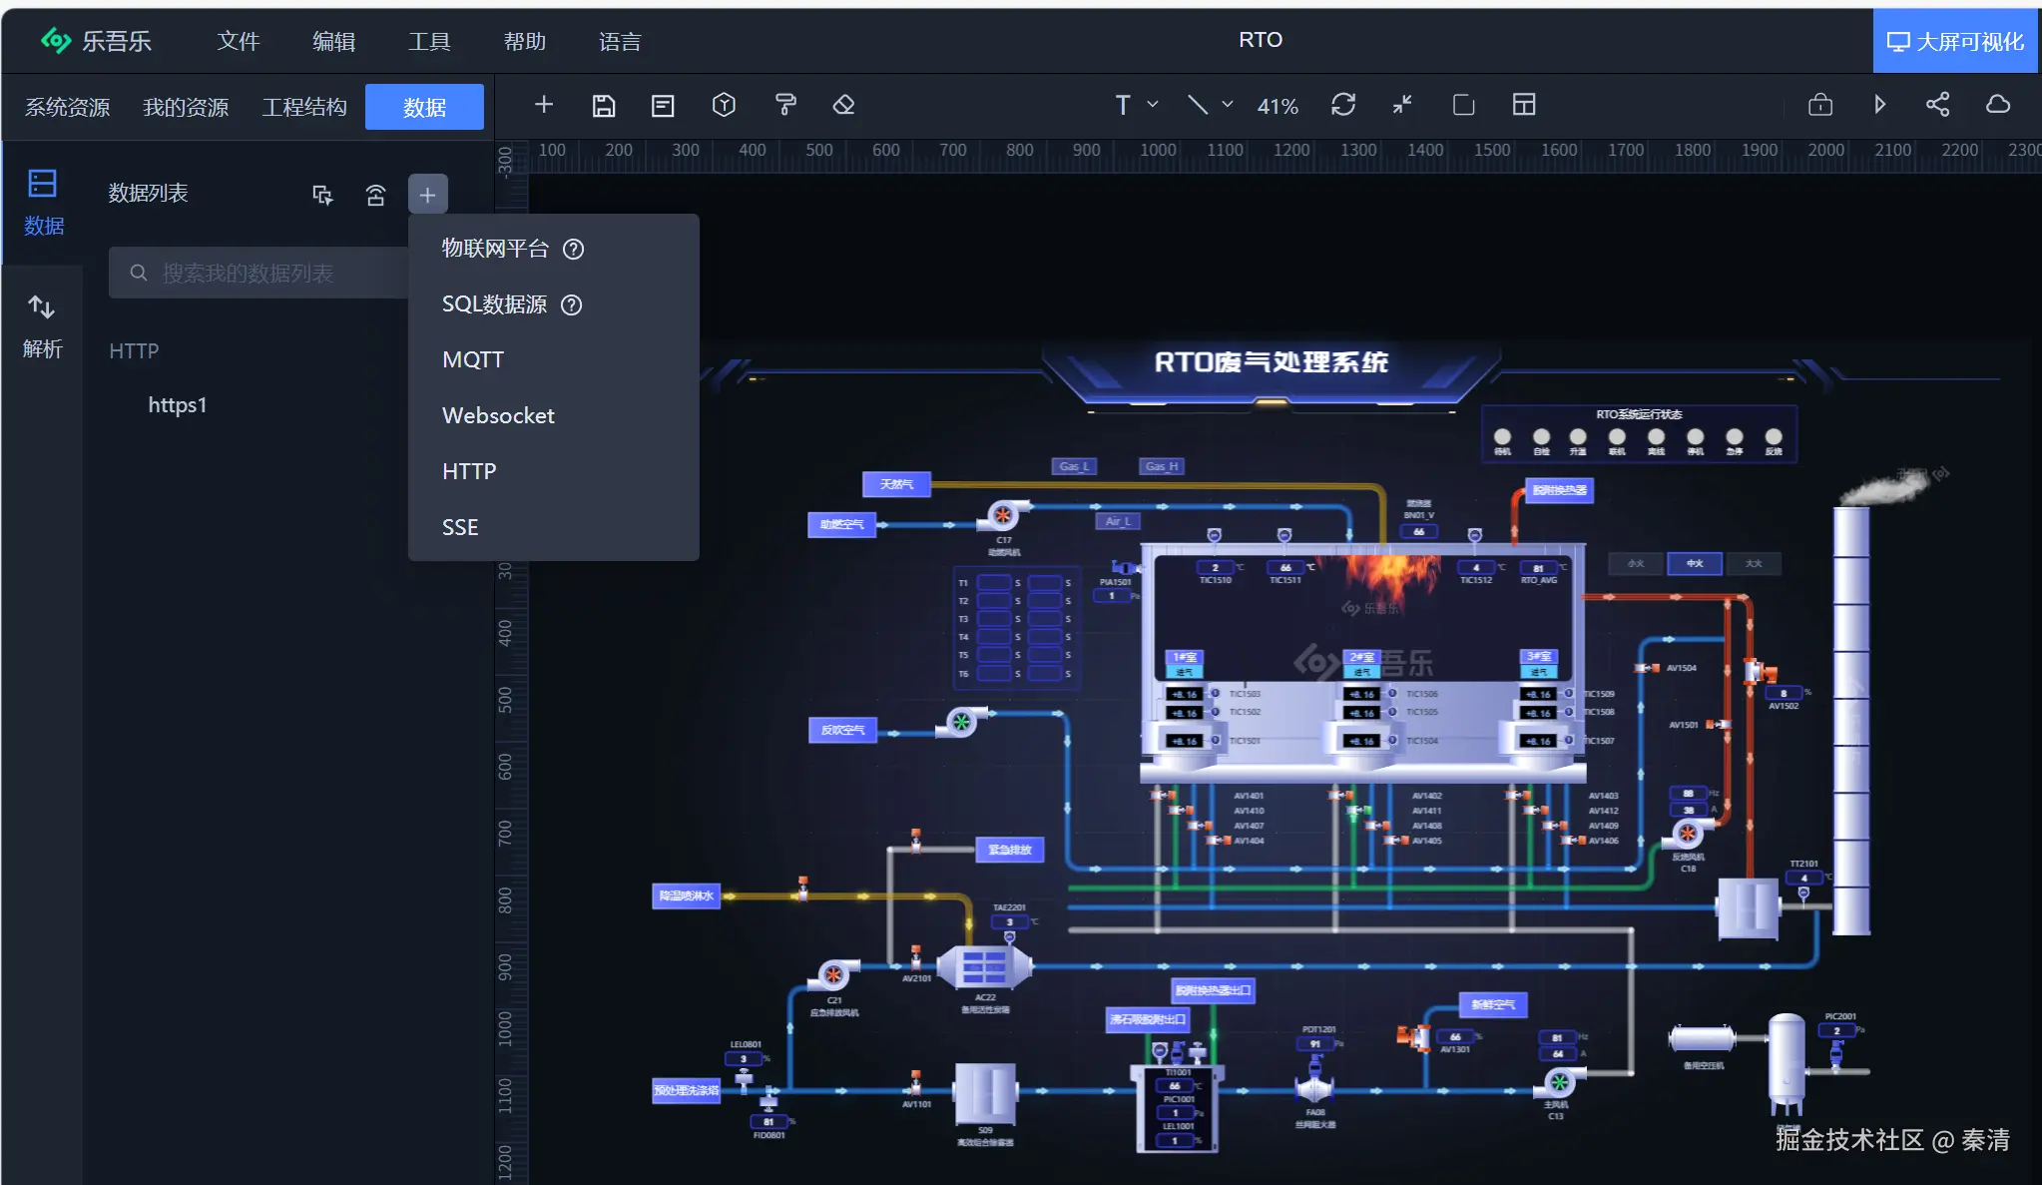Click the save icon in toolbar
This screenshot has width=2042, height=1185.
(x=603, y=106)
